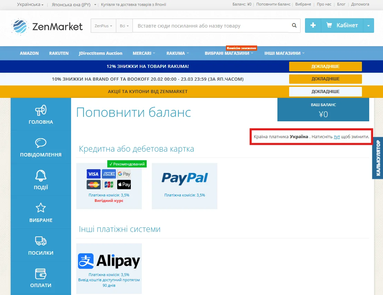This screenshot has width=383, height=295.
Task: Click Допомога link
Action: (360, 4)
